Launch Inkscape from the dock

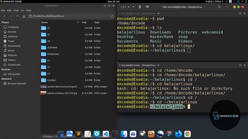tap(142, 134)
